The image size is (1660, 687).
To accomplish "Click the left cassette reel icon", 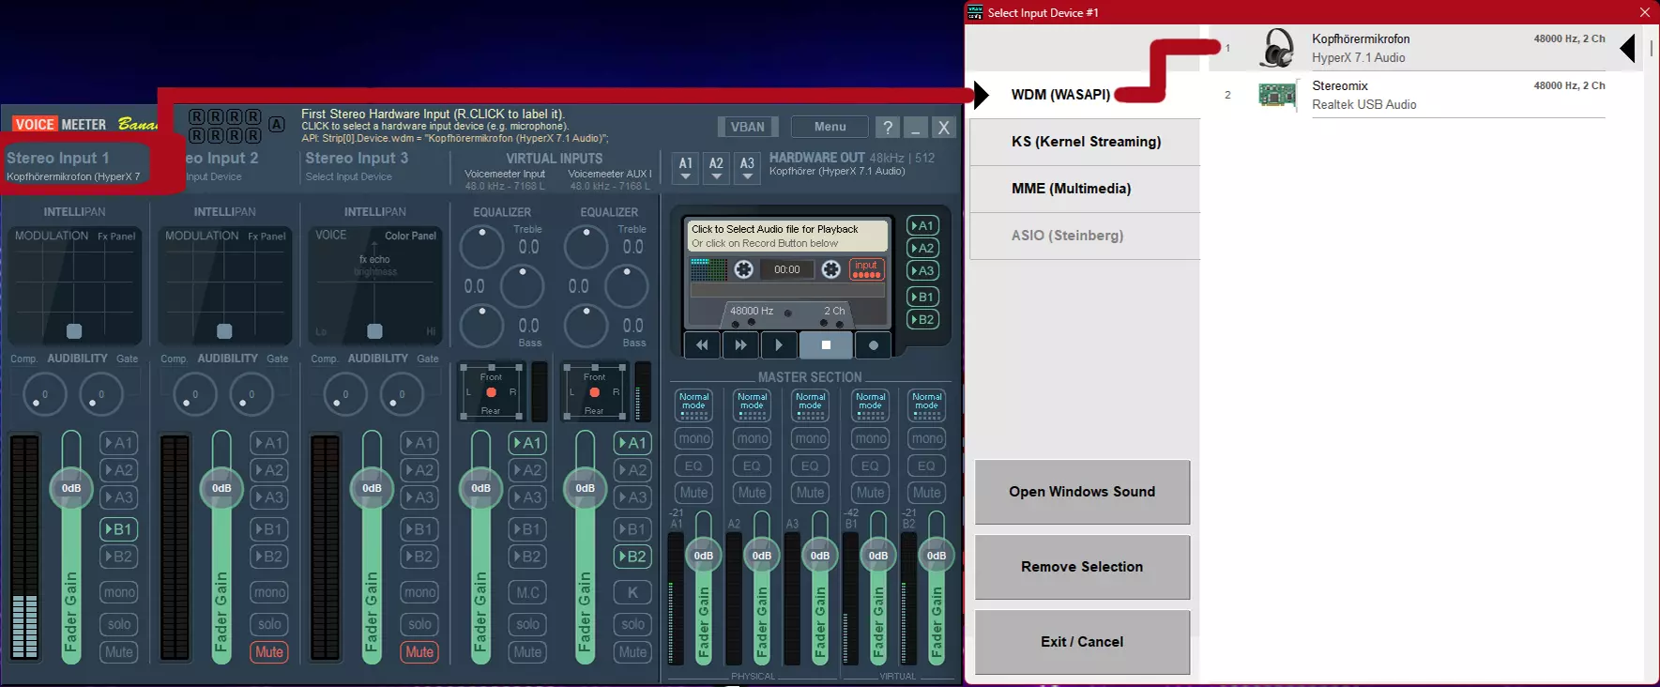I will [743, 270].
